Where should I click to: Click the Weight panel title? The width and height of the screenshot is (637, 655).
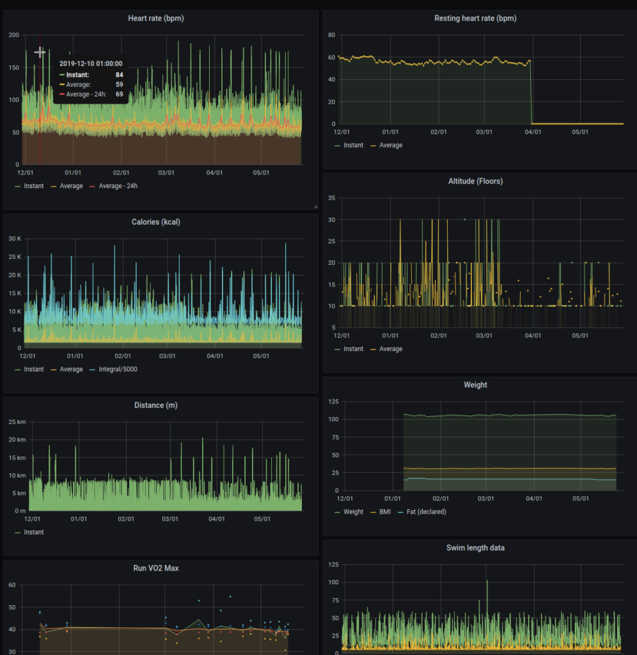click(475, 384)
